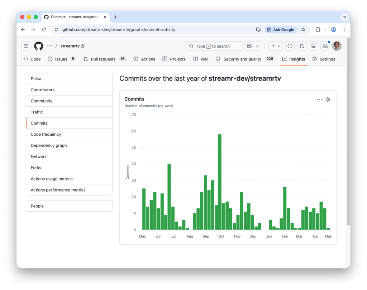Image resolution: width=367 pixels, height=290 pixels.
Task: Open your issues icon in header
Action: (x=290, y=46)
